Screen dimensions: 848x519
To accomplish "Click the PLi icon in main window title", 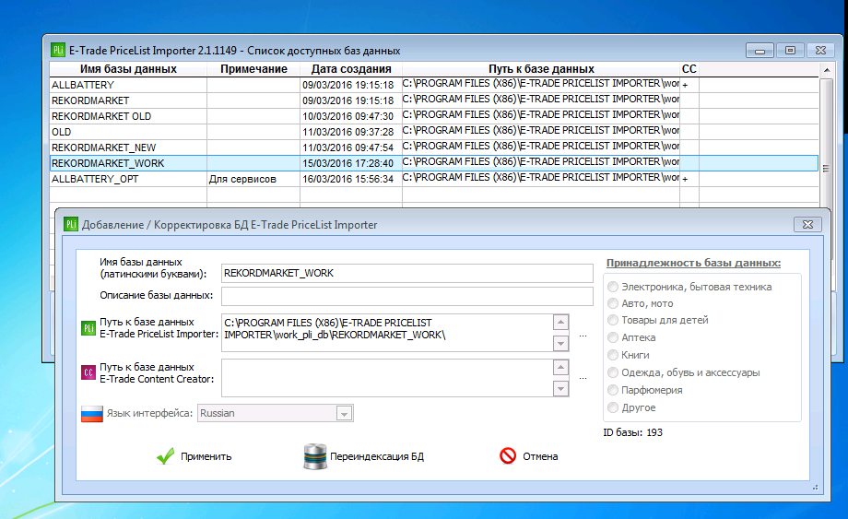I will click(x=58, y=50).
